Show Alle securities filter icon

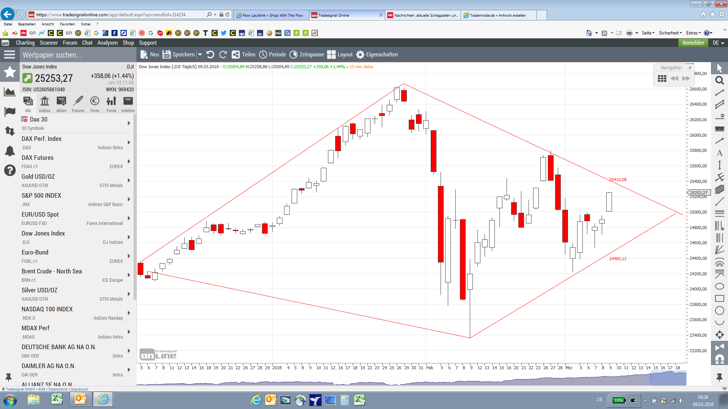[x=28, y=104]
